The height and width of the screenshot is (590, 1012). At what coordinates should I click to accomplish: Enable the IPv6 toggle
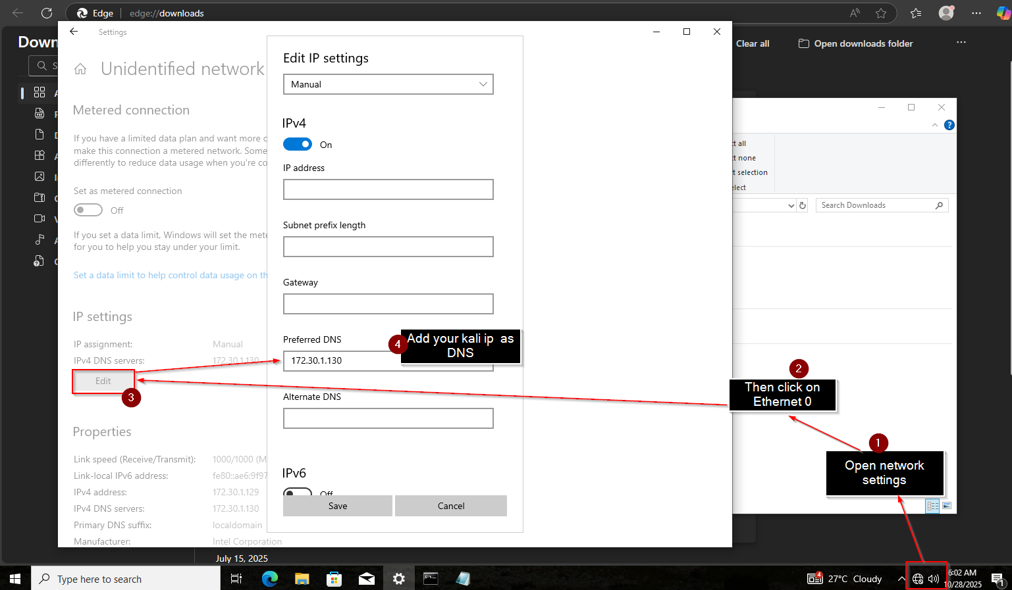tap(298, 491)
